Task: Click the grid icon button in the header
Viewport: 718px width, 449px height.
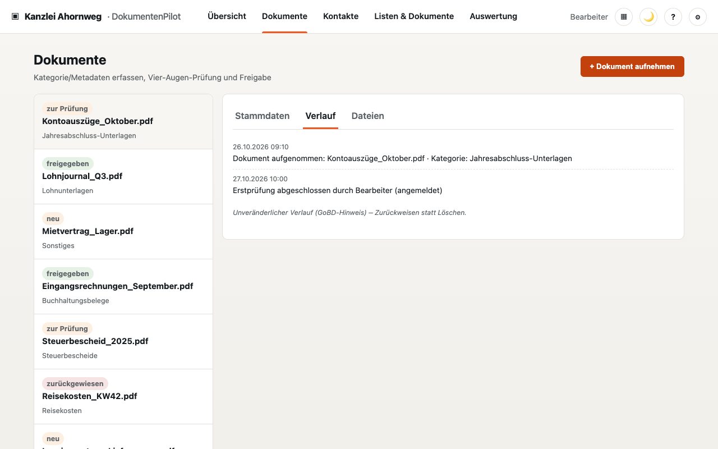Action: [624, 17]
